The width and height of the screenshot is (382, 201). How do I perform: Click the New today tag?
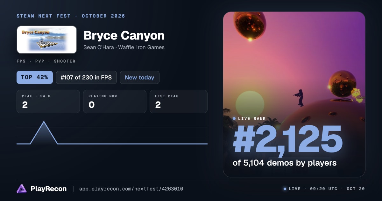pyautogui.click(x=139, y=77)
